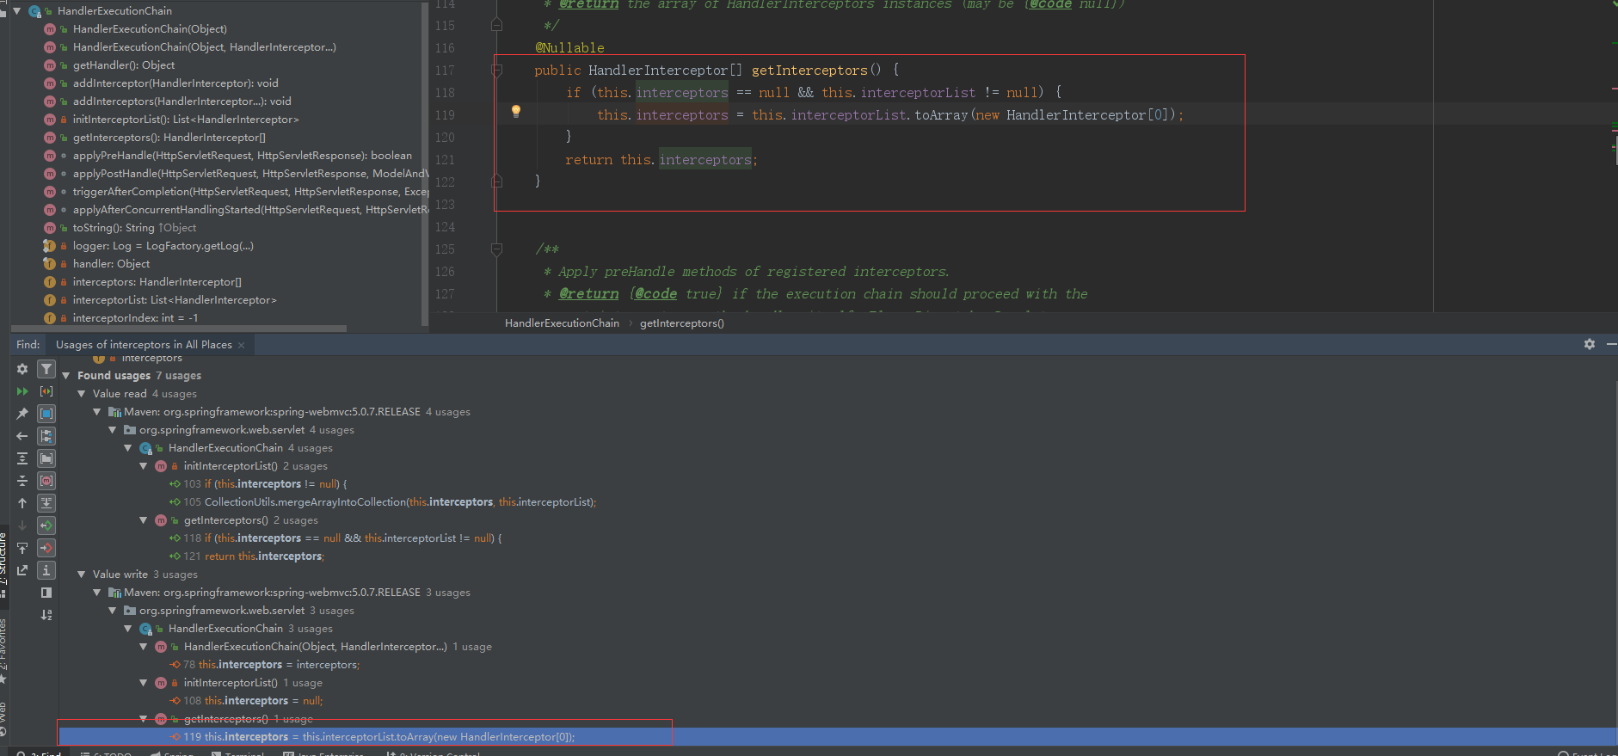
Task: Select getHandler(): Object in Structure panel
Action: pos(124,65)
